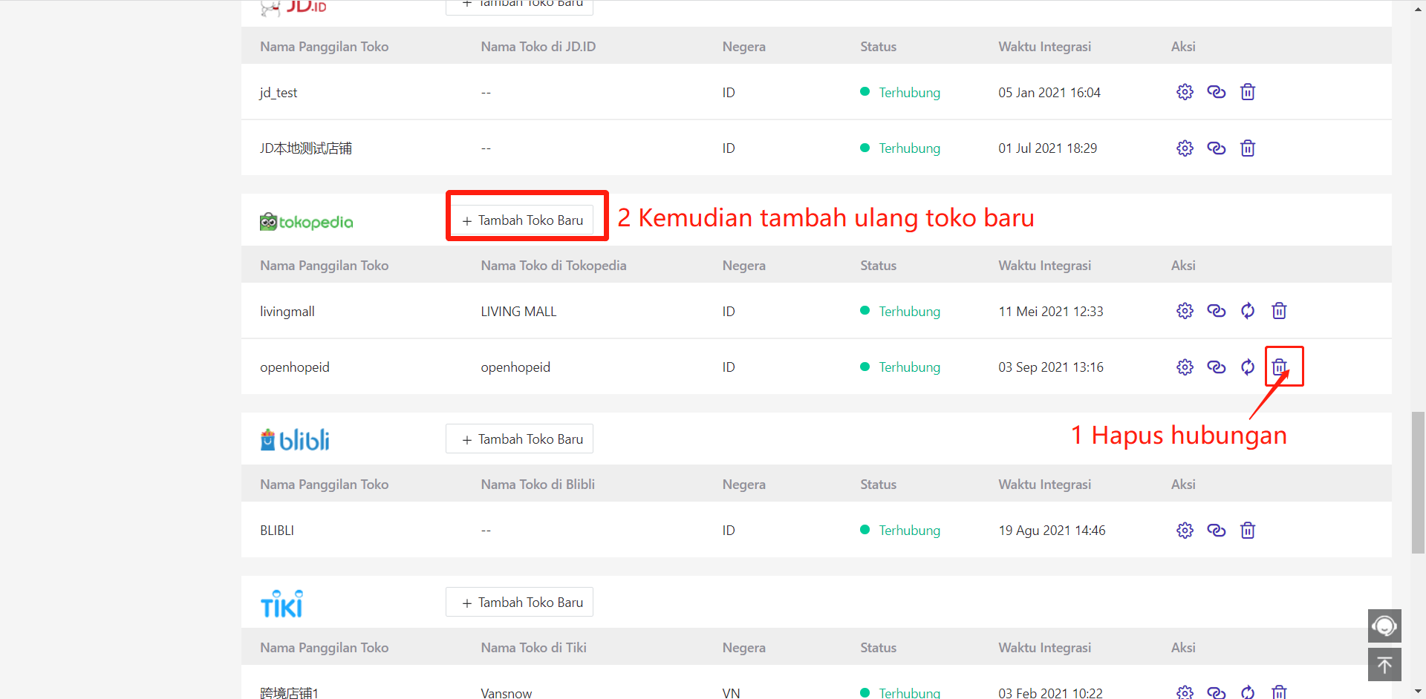Open settings gear for JD本地测试店铺 store
The width and height of the screenshot is (1426, 699).
pos(1185,148)
